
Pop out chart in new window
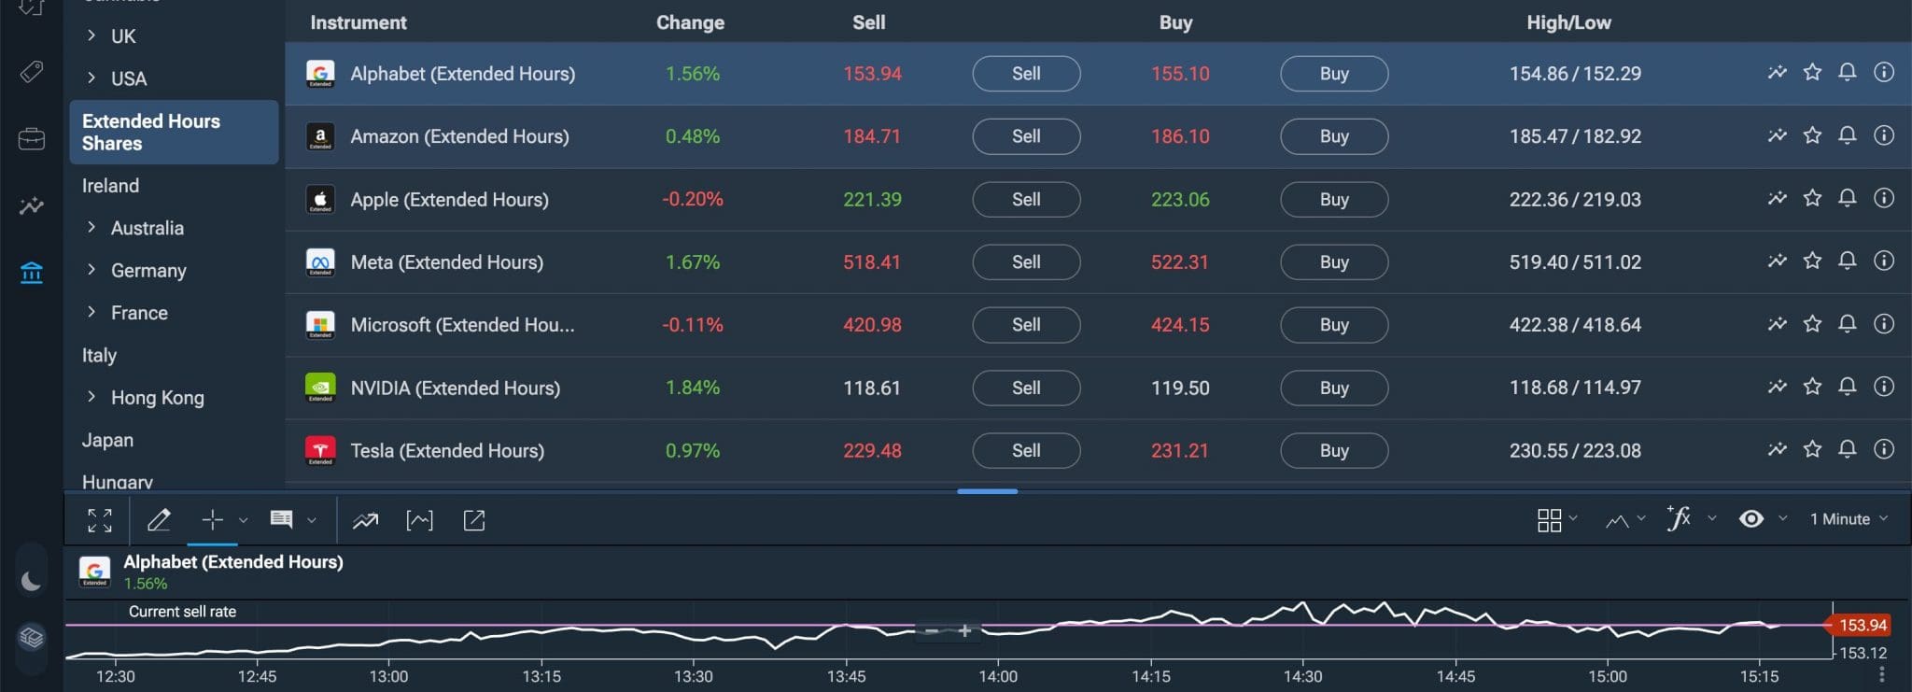click(x=474, y=520)
